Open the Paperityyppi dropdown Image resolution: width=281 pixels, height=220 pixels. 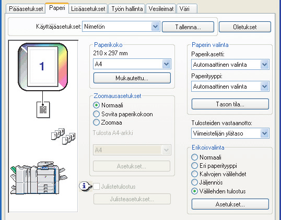[x=230, y=87]
